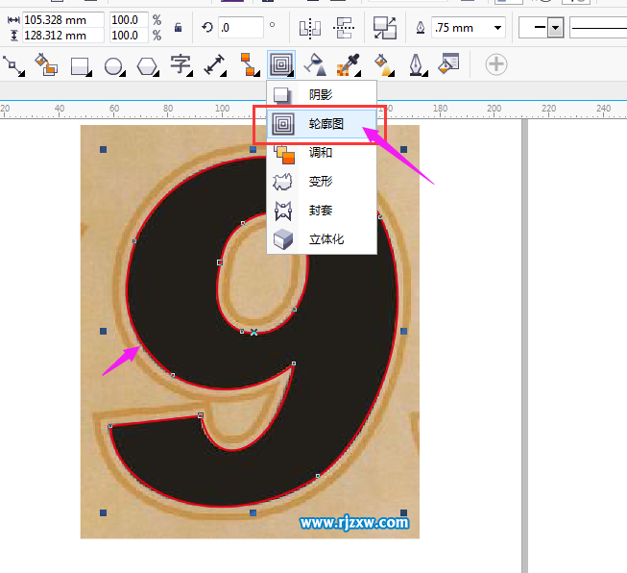627x573 pixels.
Task: Open the outline width .75 mm dropdown
Action: [497, 28]
